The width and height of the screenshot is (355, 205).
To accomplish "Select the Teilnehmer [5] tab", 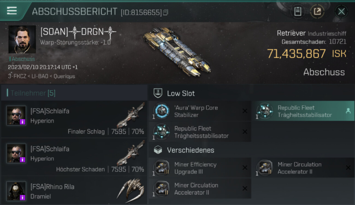I will pos(33,93).
